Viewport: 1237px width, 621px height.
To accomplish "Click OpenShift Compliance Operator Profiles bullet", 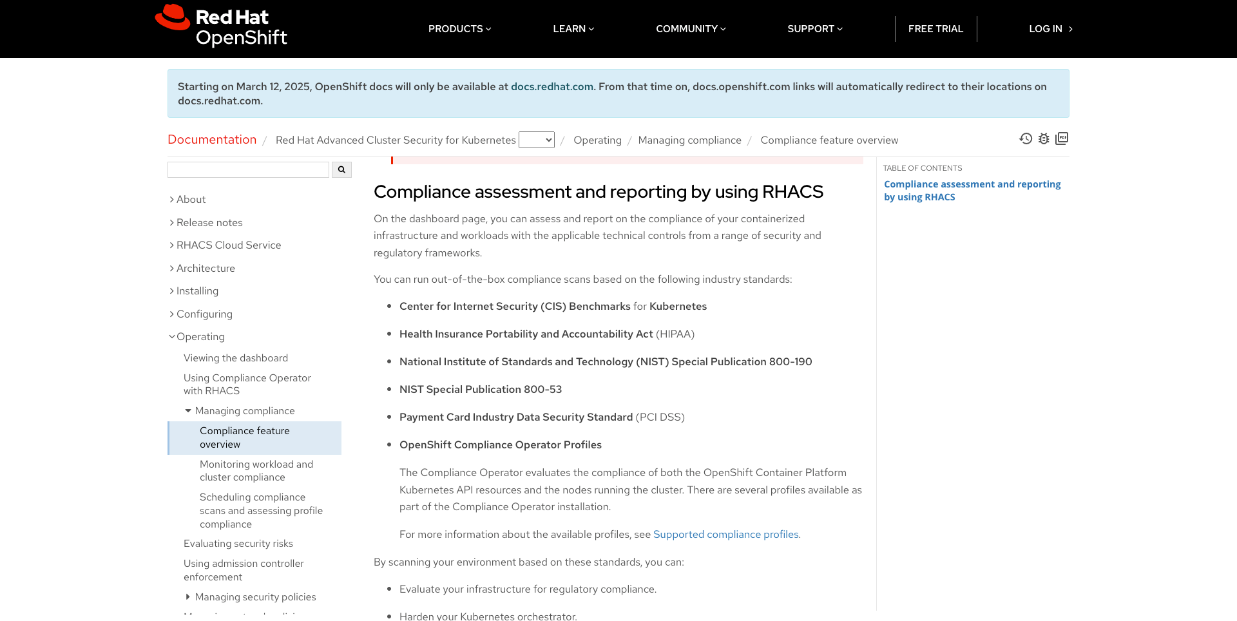I will [x=501, y=445].
